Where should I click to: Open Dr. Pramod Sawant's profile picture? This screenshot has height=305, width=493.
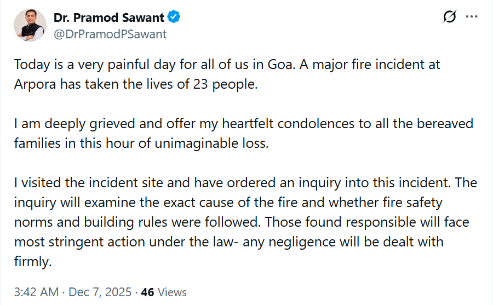[30, 25]
